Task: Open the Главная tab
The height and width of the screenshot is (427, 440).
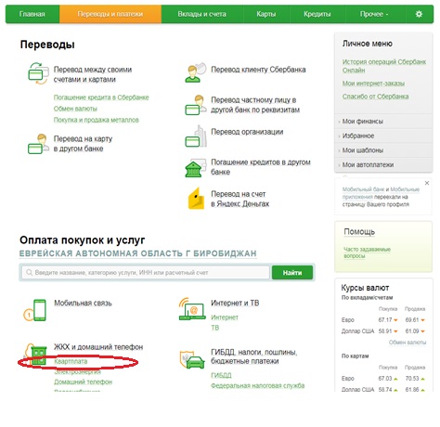Action: [x=32, y=14]
